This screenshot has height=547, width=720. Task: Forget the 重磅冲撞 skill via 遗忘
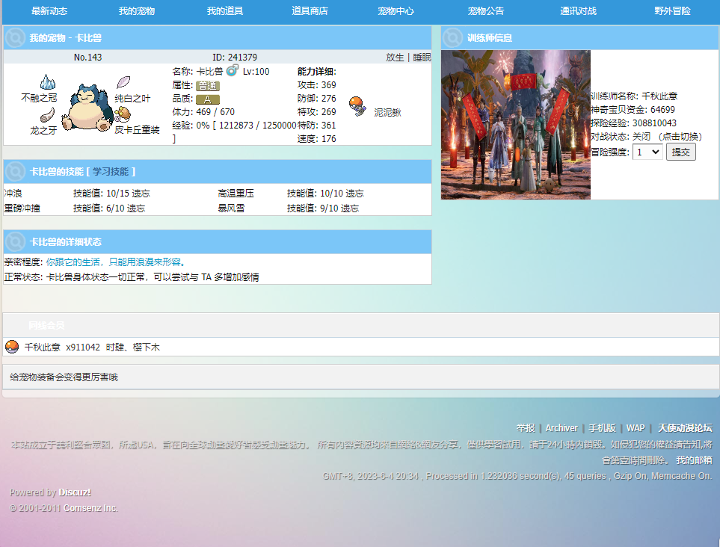(135, 208)
